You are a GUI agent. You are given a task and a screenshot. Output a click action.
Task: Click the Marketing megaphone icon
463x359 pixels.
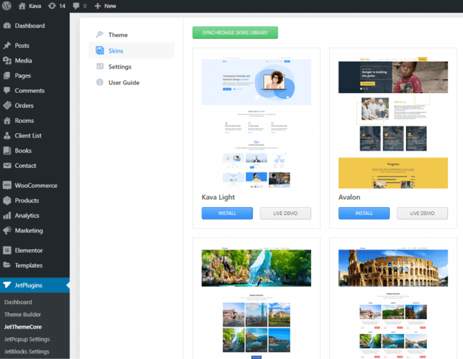[7, 230]
